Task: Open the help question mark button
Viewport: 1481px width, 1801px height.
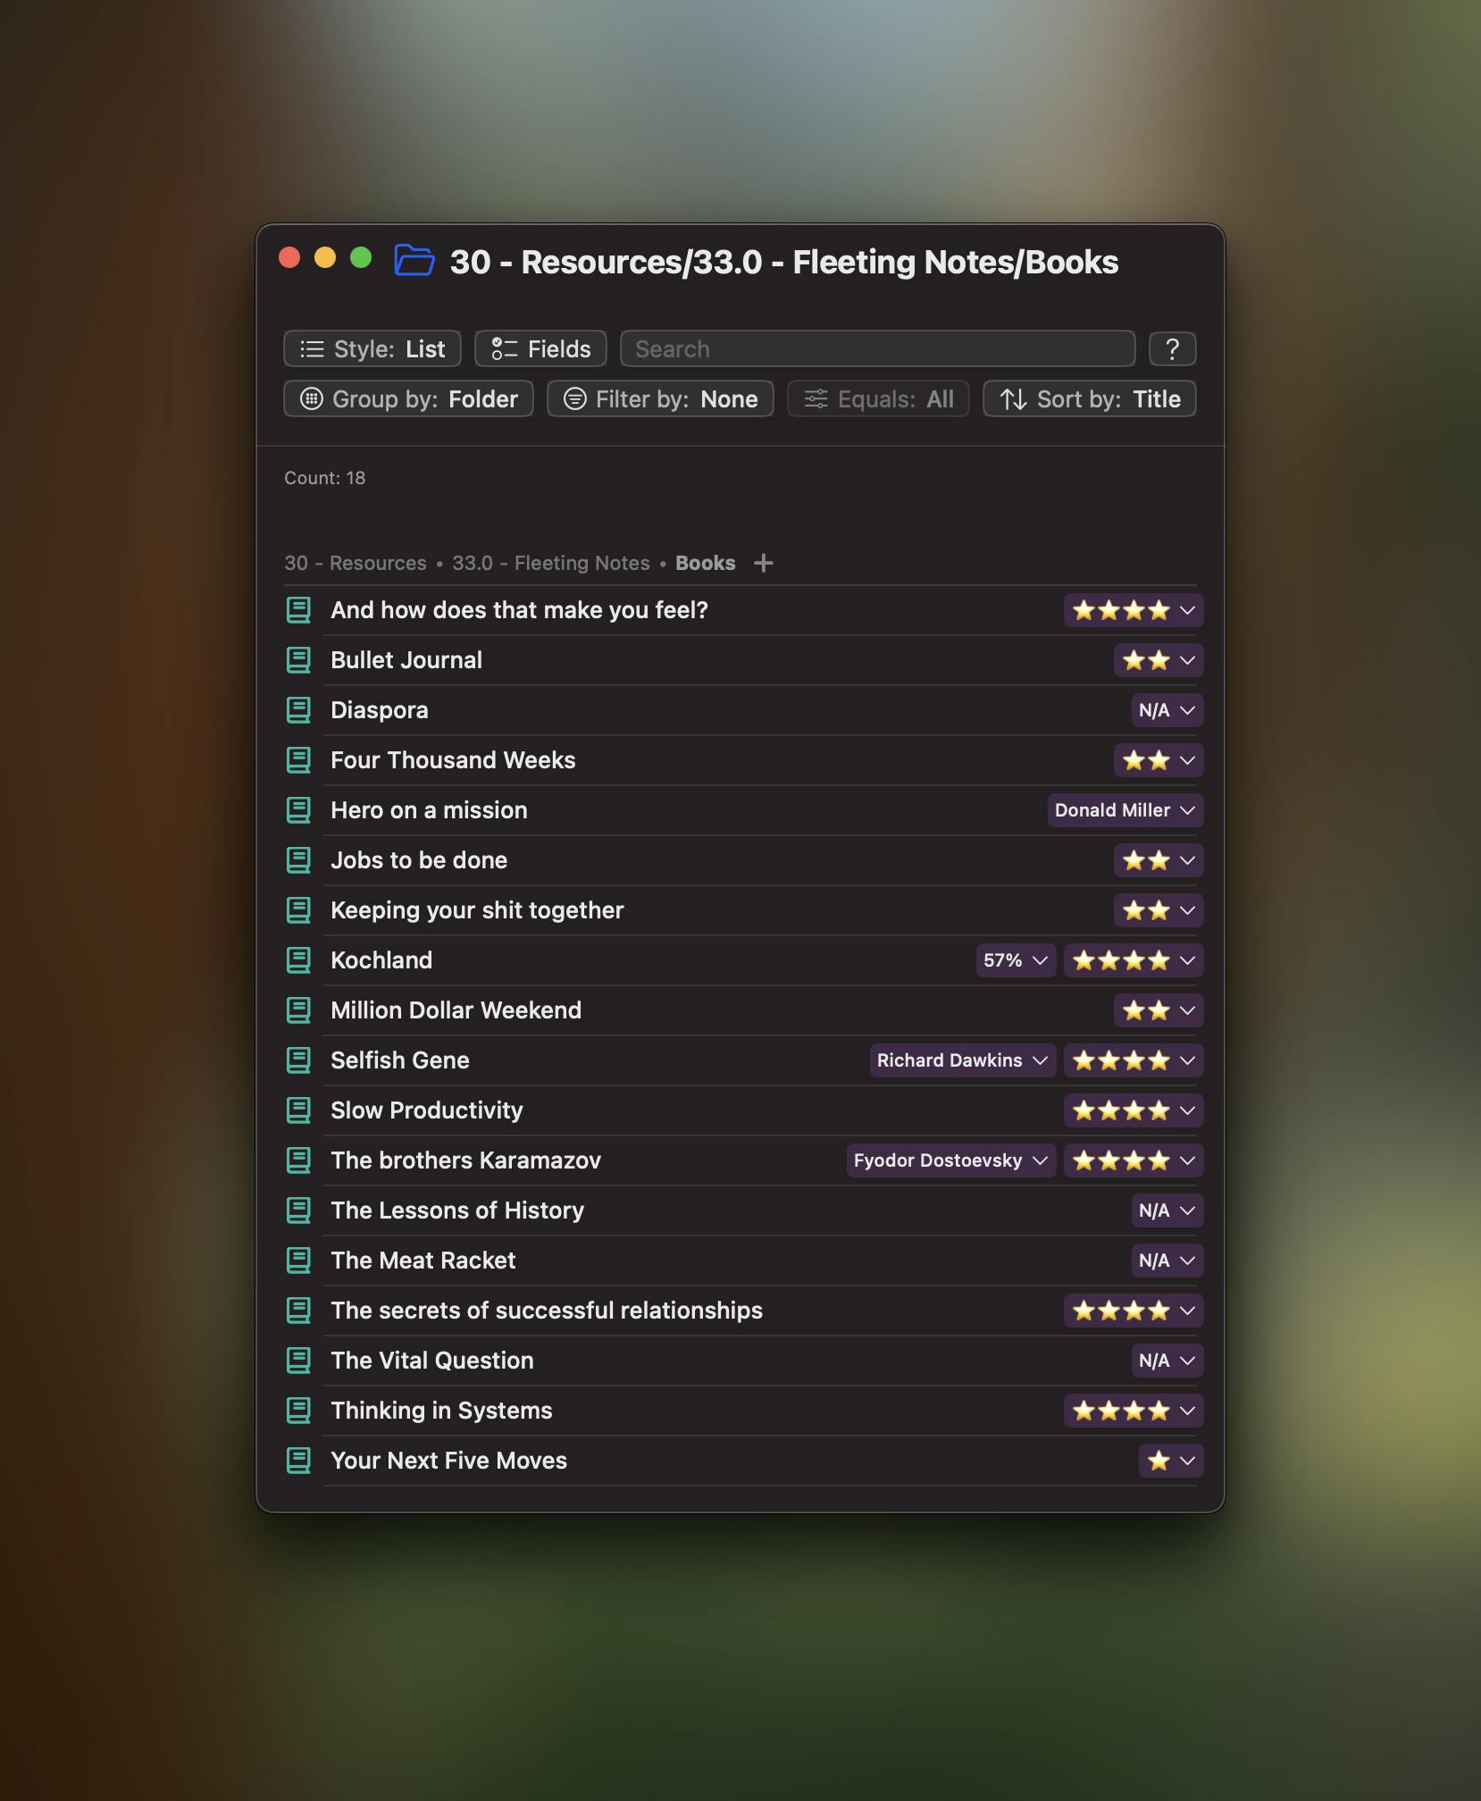Action: tap(1172, 348)
